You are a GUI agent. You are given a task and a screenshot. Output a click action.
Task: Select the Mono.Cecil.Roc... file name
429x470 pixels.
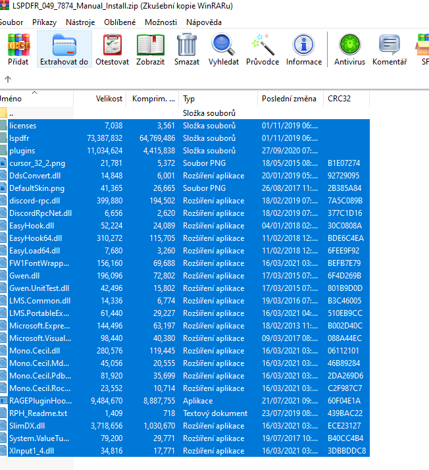40,388
